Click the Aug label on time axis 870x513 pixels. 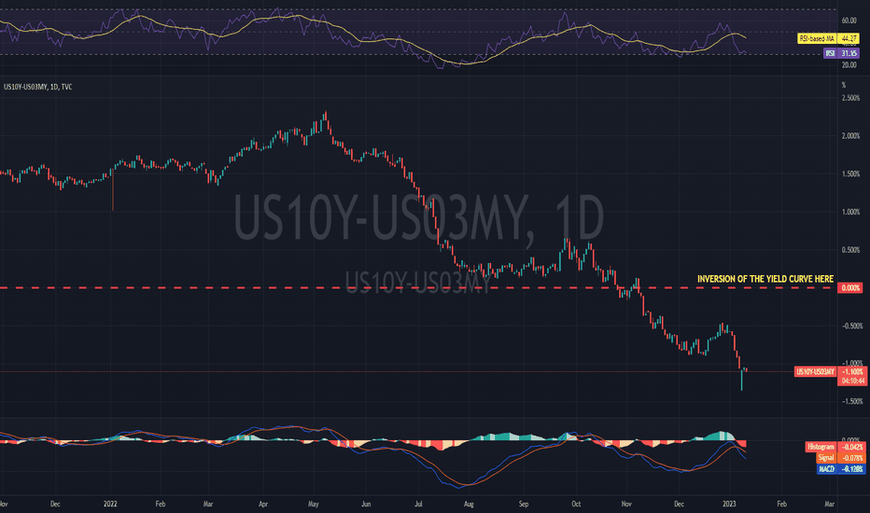coord(469,504)
